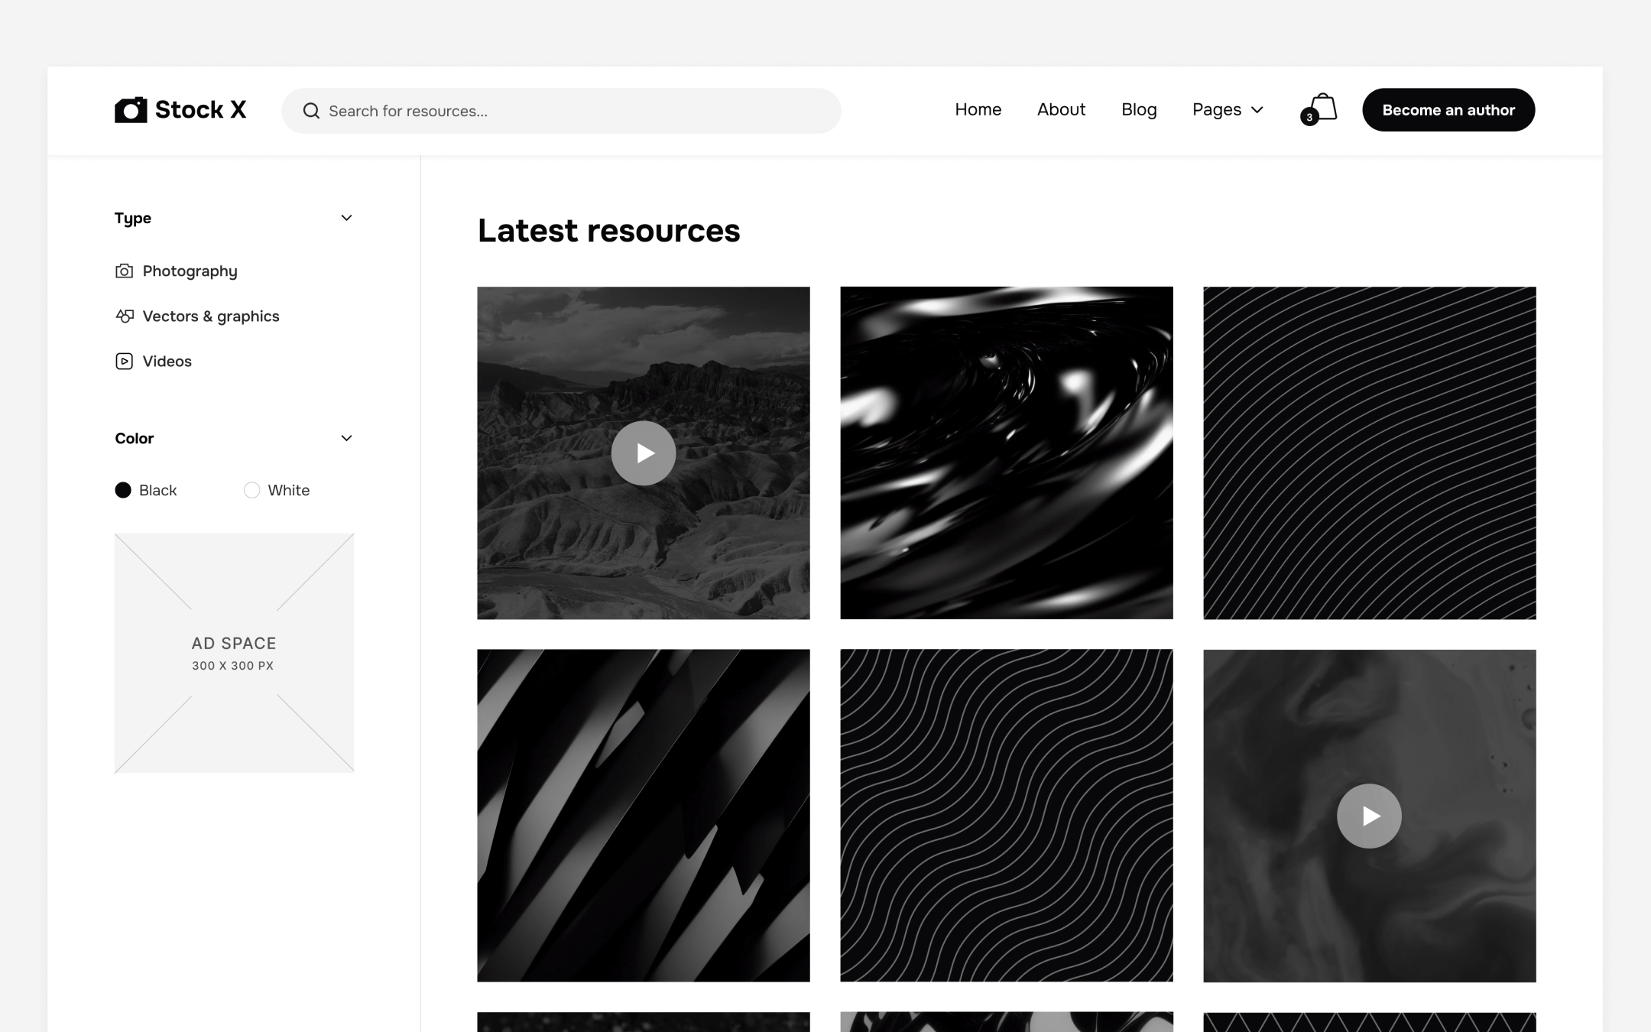Open the About page

[x=1061, y=109]
